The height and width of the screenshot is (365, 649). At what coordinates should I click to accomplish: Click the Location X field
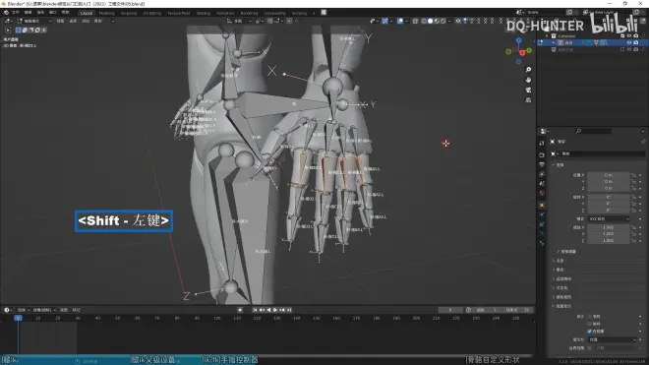(609, 175)
